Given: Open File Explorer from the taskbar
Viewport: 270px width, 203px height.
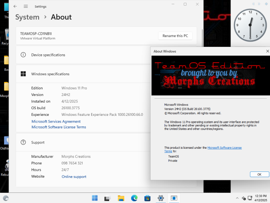Looking at the screenshot, I should [121, 198].
